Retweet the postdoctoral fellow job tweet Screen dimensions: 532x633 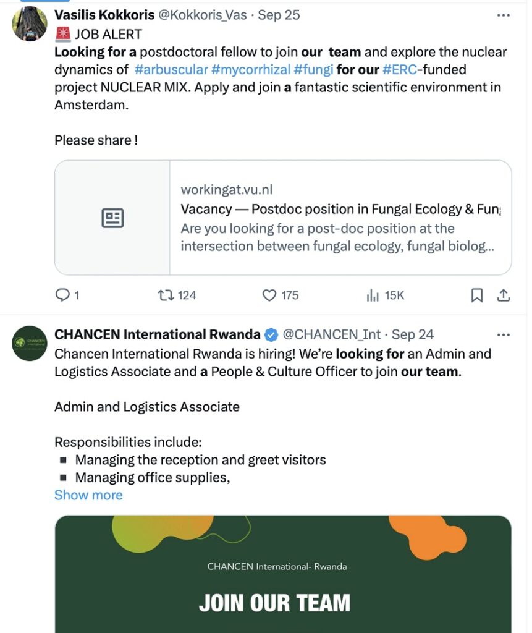167,295
